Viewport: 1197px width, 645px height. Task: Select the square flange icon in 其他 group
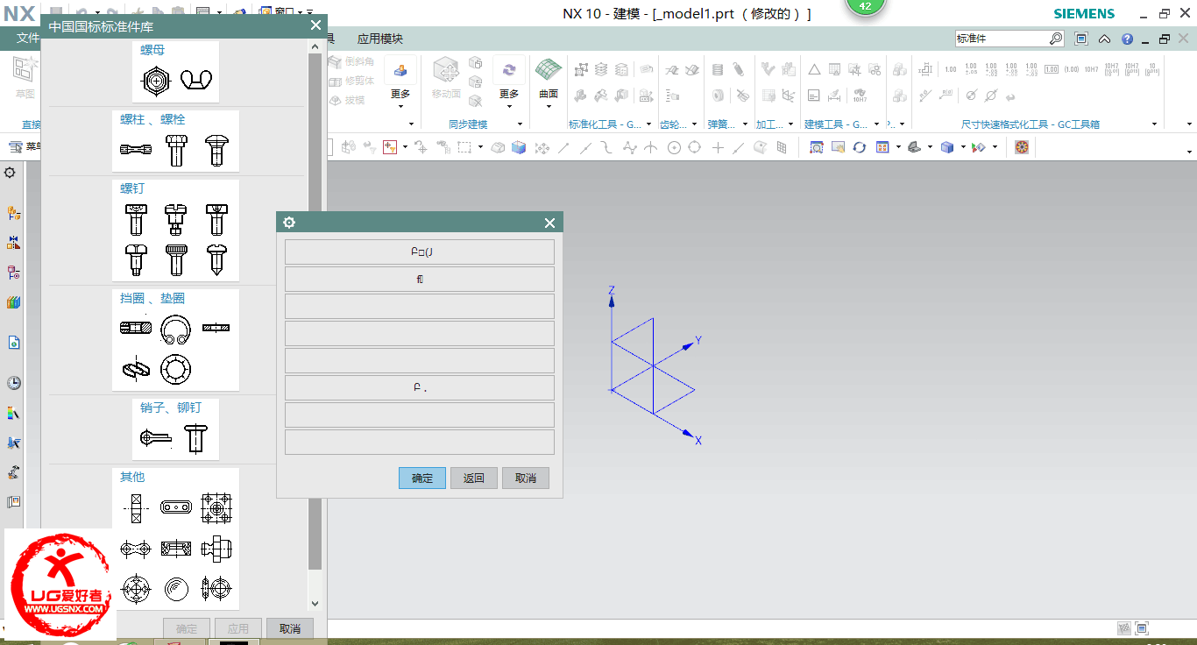point(216,507)
